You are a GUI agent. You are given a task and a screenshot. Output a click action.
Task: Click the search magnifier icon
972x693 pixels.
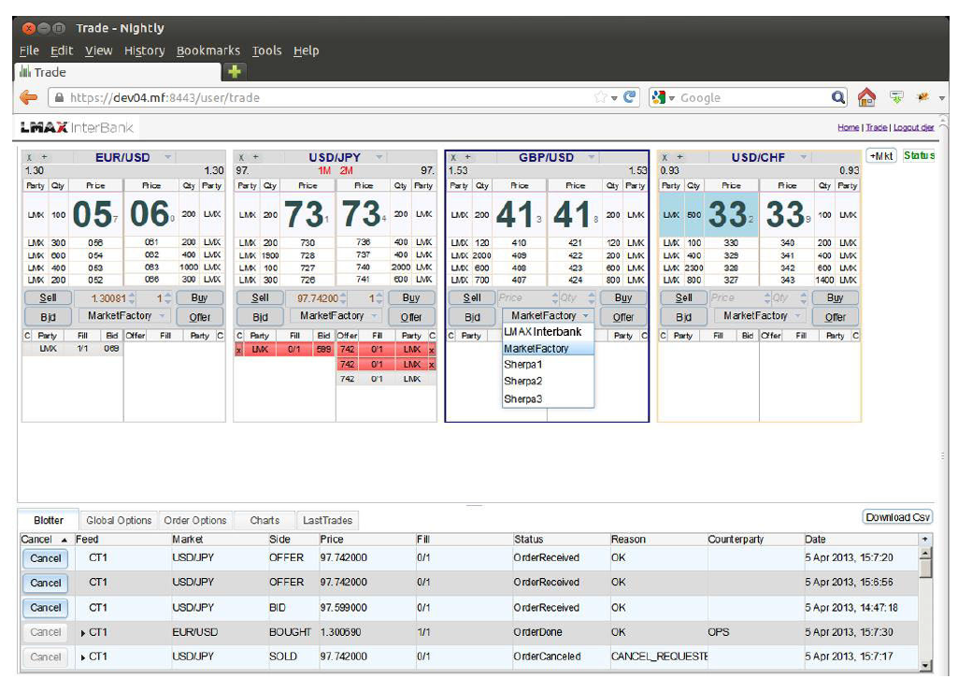pyautogui.click(x=838, y=97)
